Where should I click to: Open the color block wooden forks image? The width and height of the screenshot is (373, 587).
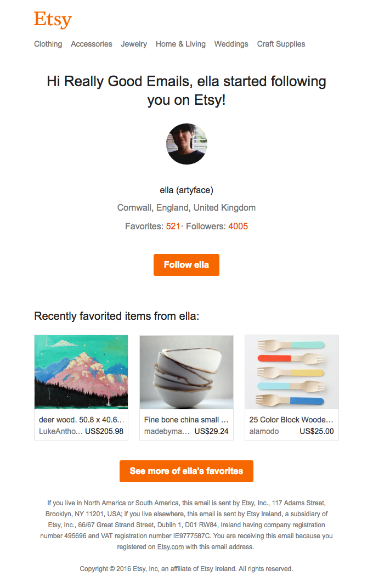pyautogui.click(x=292, y=372)
